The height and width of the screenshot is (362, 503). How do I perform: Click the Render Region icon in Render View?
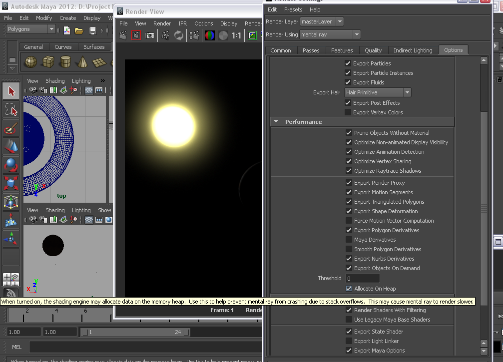click(x=136, y=35)
